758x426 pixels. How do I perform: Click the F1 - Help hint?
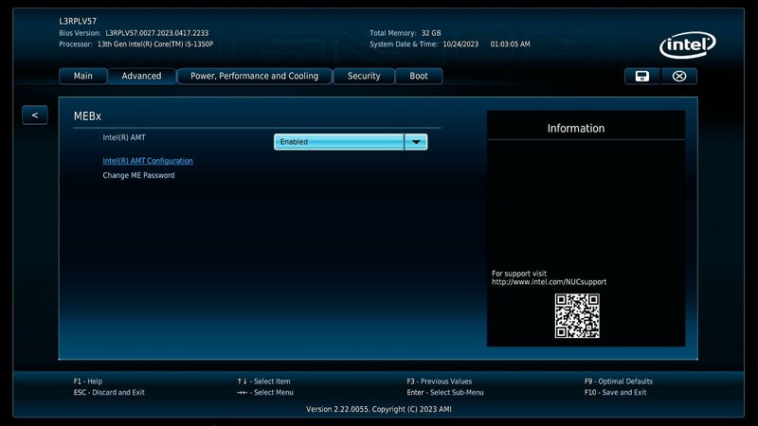click(x=88, y=382)
